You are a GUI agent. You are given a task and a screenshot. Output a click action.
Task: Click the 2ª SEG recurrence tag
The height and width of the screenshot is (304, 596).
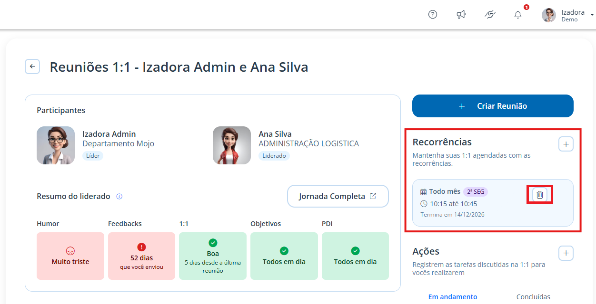click(x=476, y=192)
